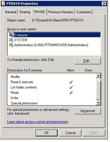Select the Customize tab
Screen dimensions: 110x142
pos(84,12)
